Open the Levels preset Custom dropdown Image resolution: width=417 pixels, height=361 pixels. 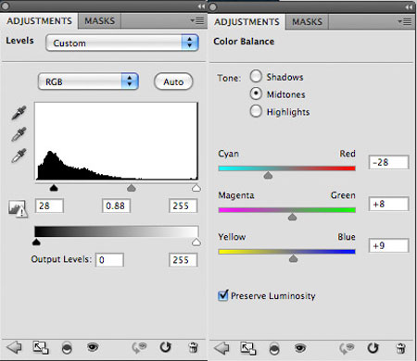(x=122, y=43)
